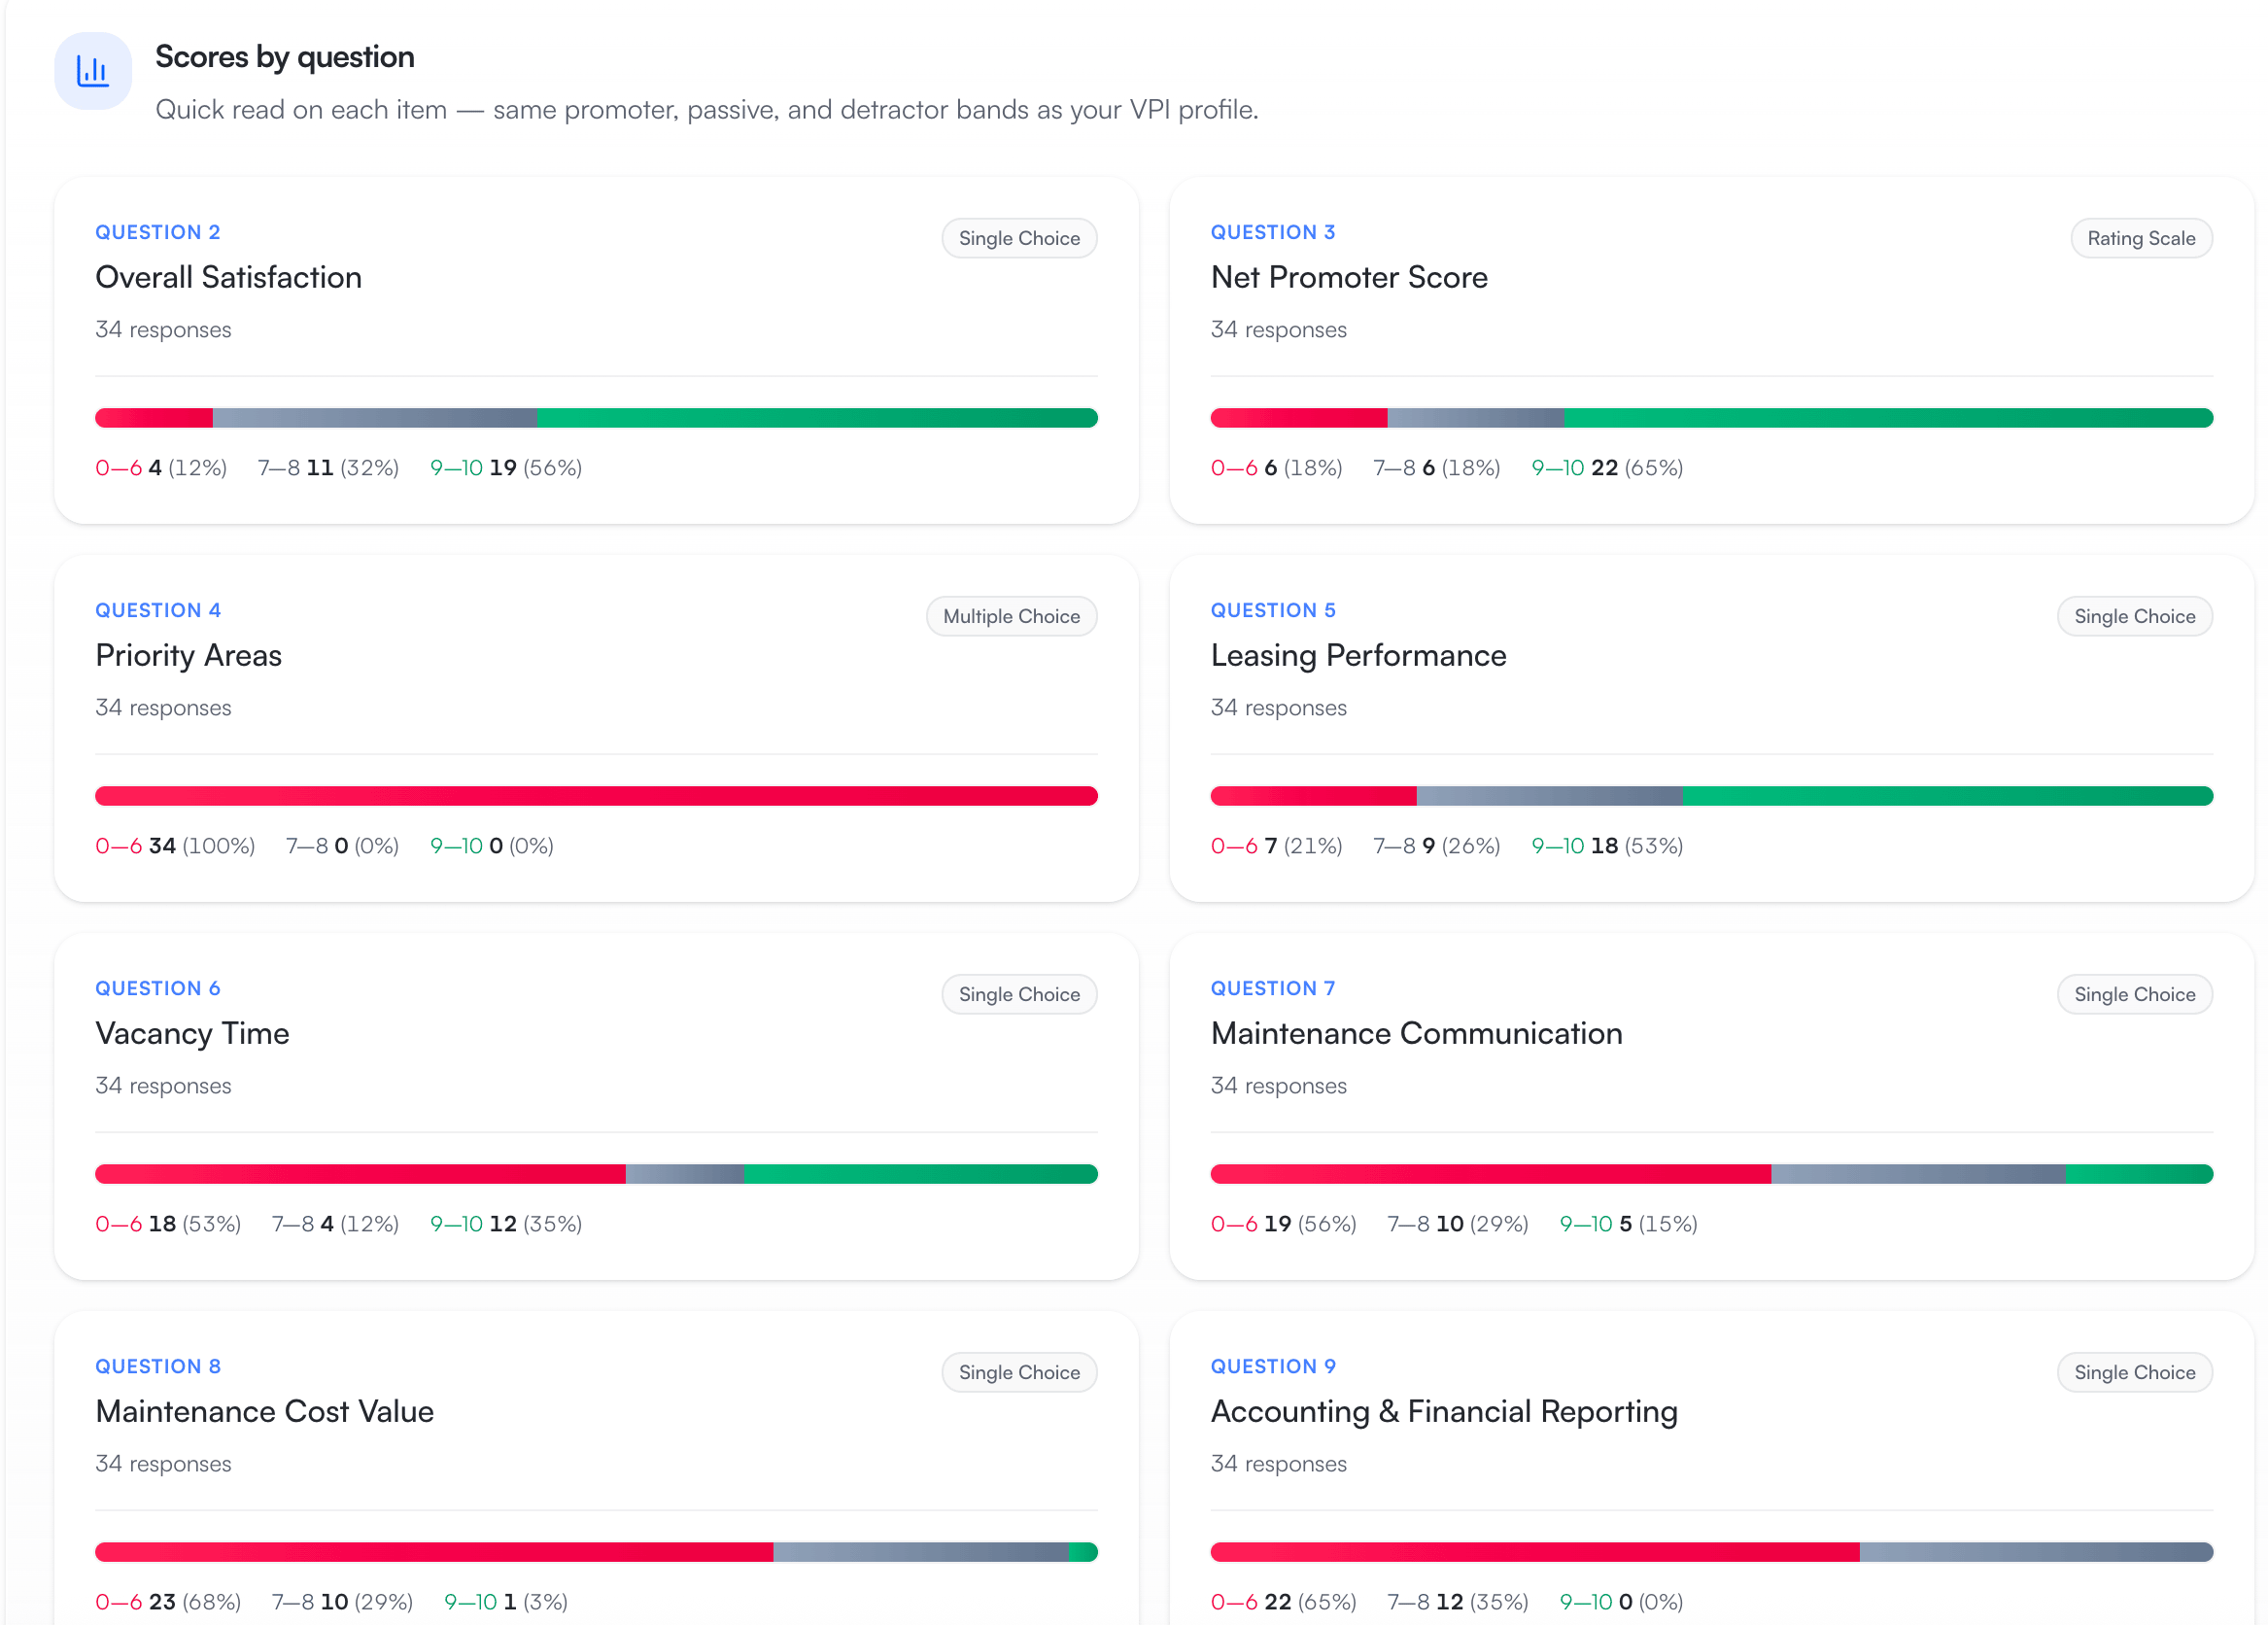Screen dimensions: 2268x1625
Task: Open the QUESTION 2 label link
Action: (x=157, y=231)
